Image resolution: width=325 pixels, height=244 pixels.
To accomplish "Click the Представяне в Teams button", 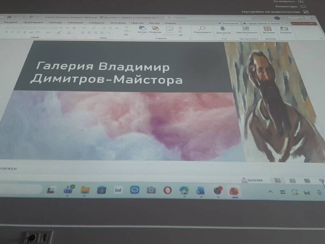I will click(x=262, y=23).
